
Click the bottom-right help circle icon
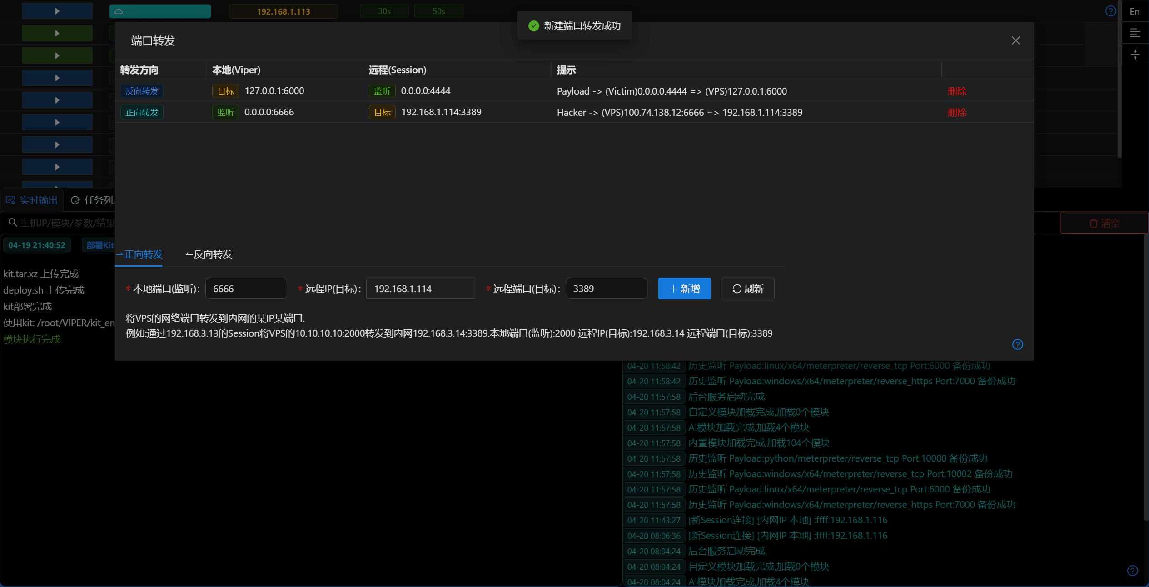[1132, 570]
